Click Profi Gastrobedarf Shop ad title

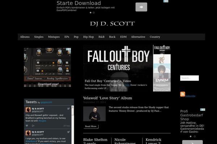point(192,115)
